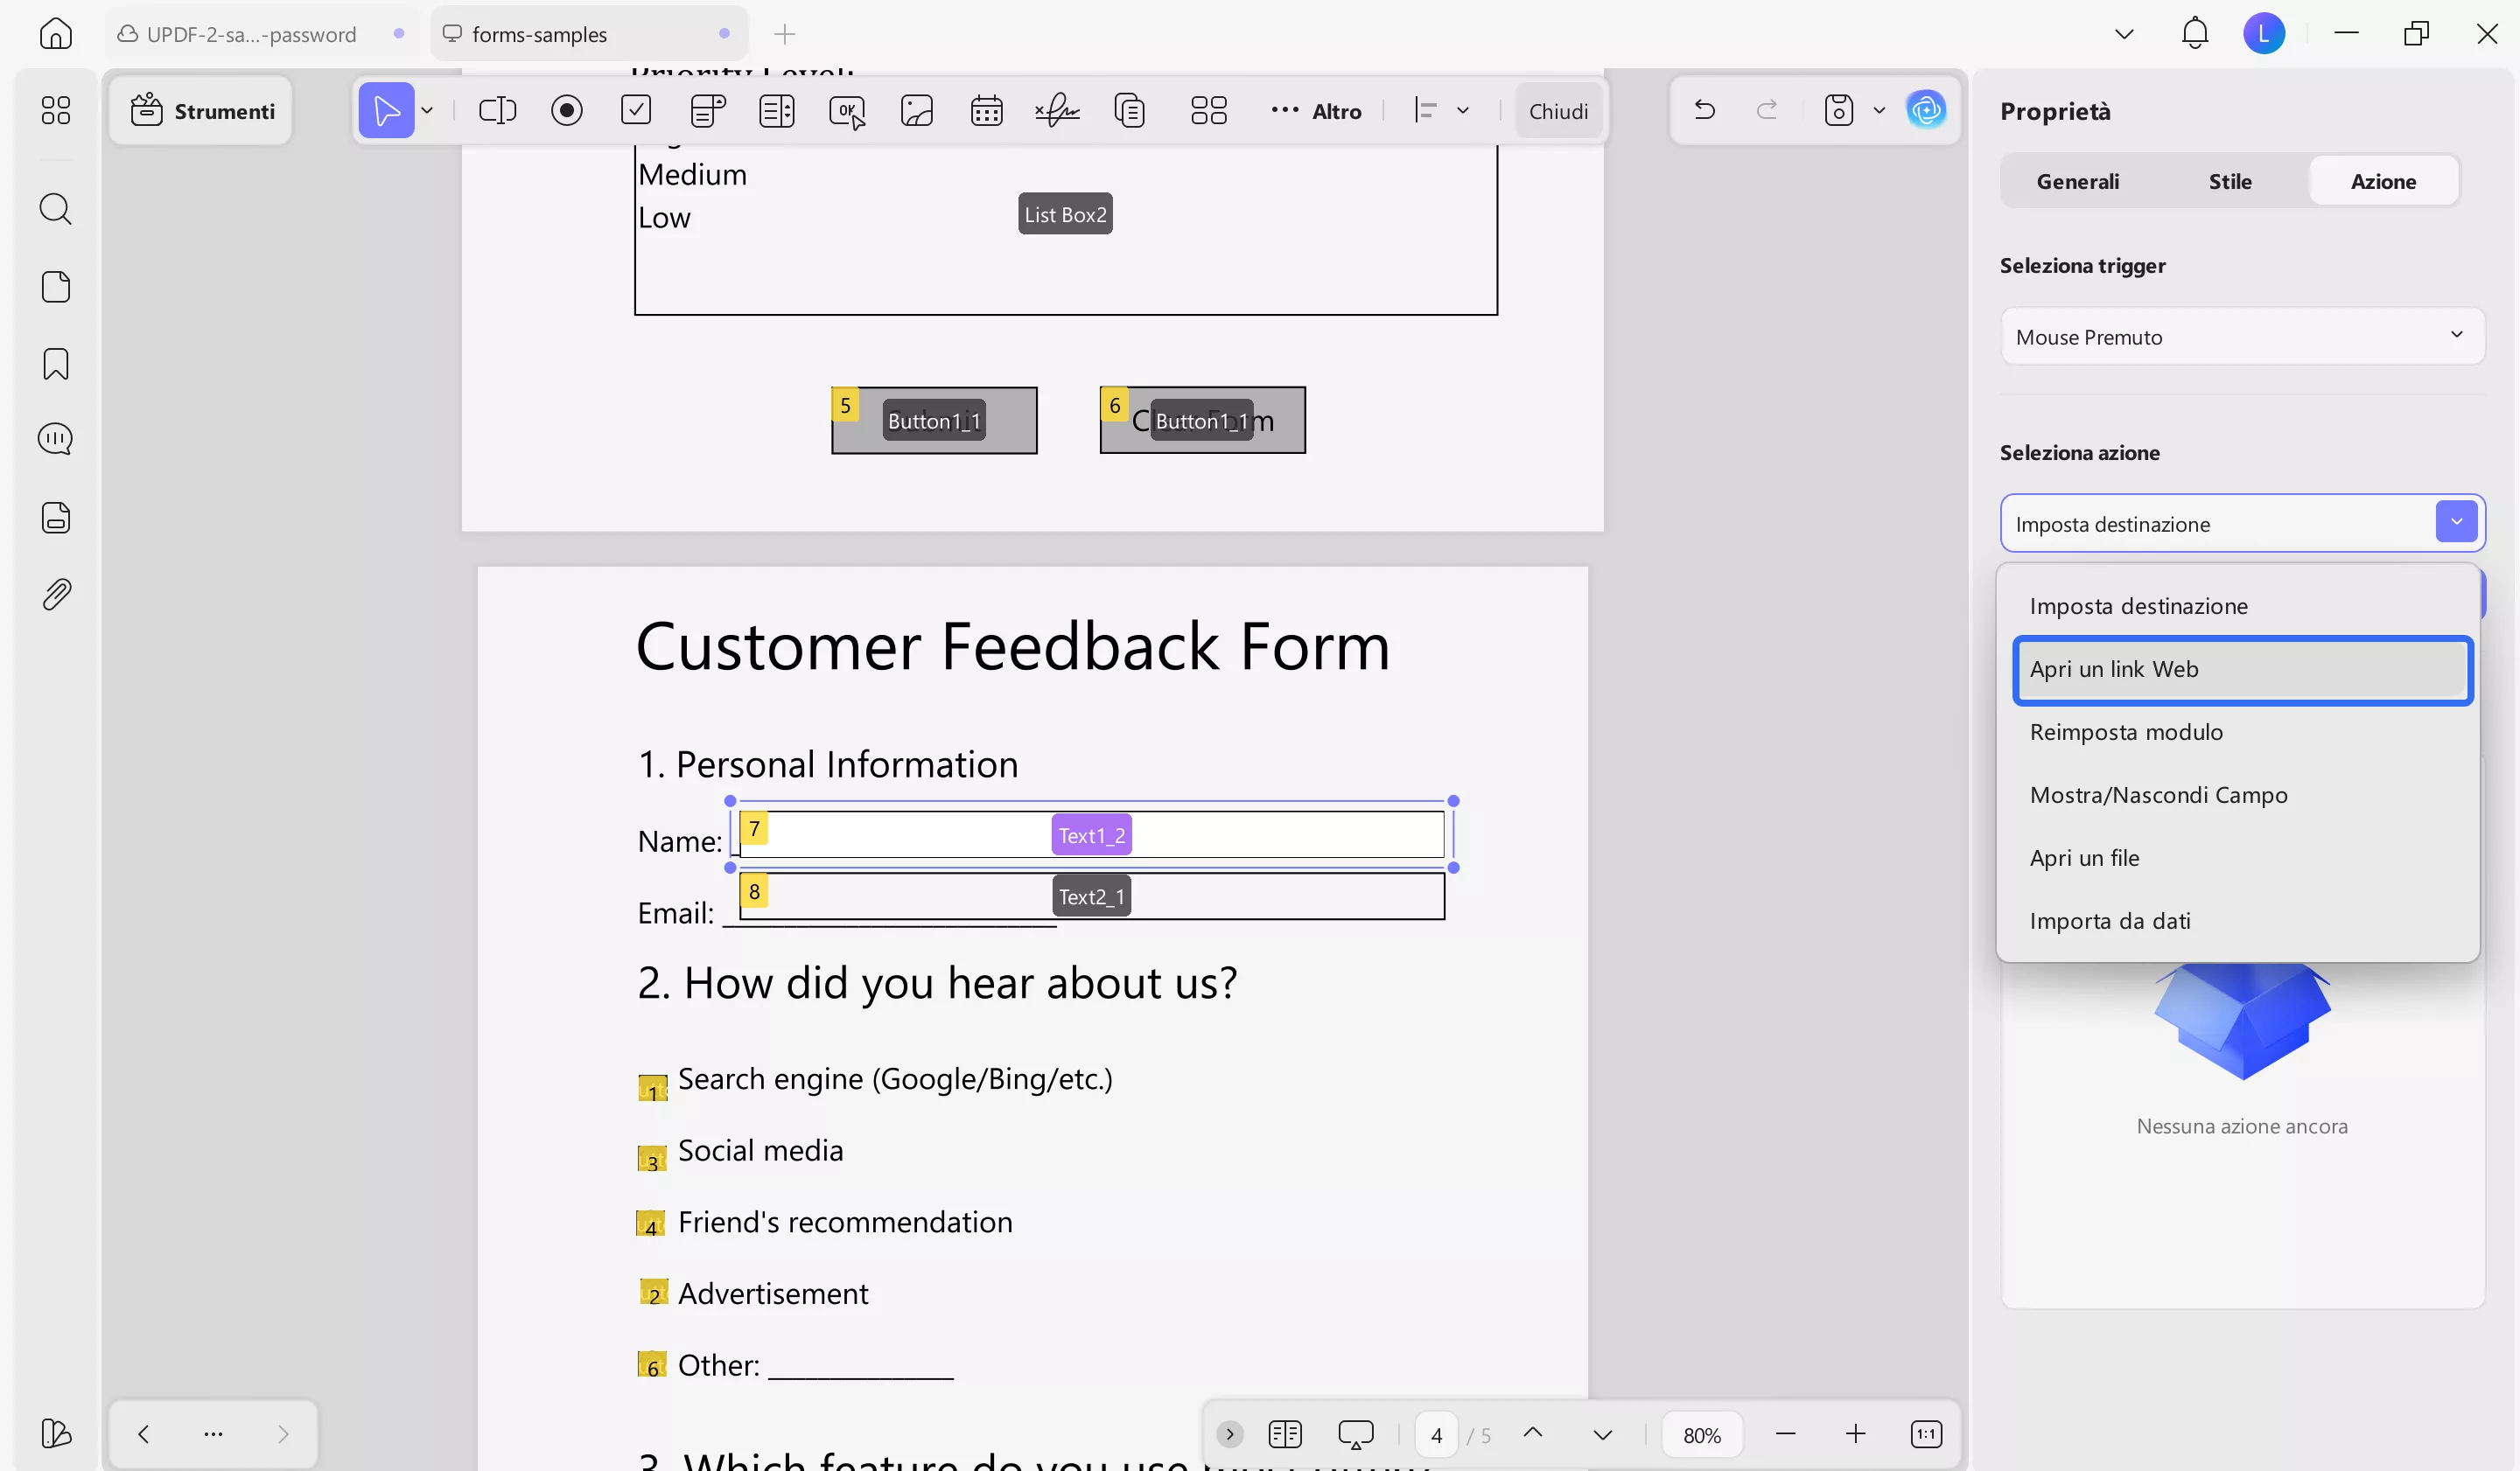Choose Reimposta modulo from action list

tap(2126, 733)
